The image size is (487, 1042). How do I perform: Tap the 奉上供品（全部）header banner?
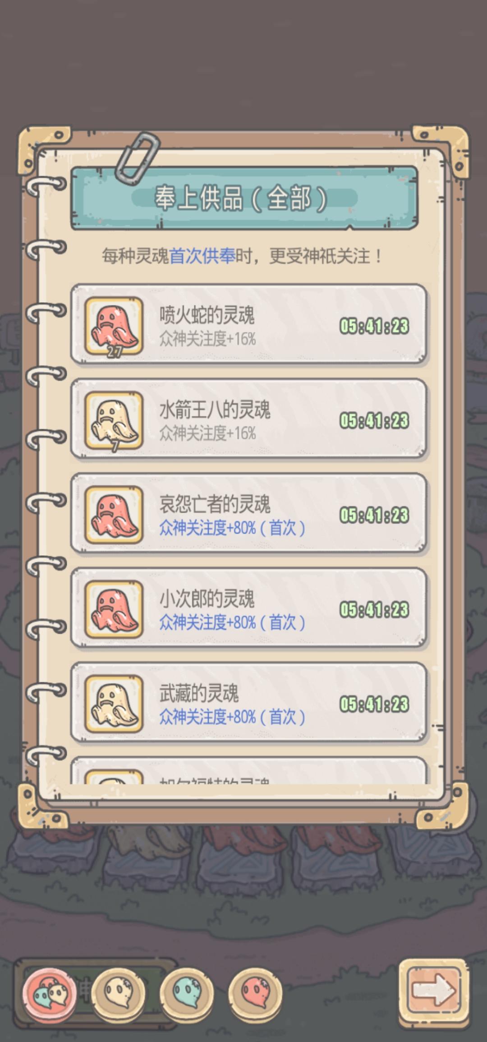pyautogui.click(x=244, y=198)
